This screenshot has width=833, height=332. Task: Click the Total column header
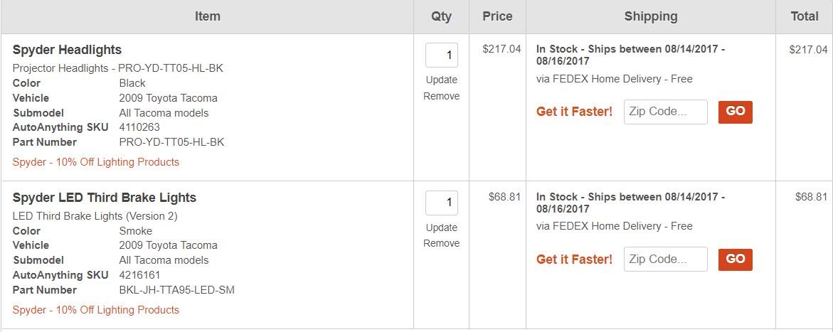coord(805,16)
